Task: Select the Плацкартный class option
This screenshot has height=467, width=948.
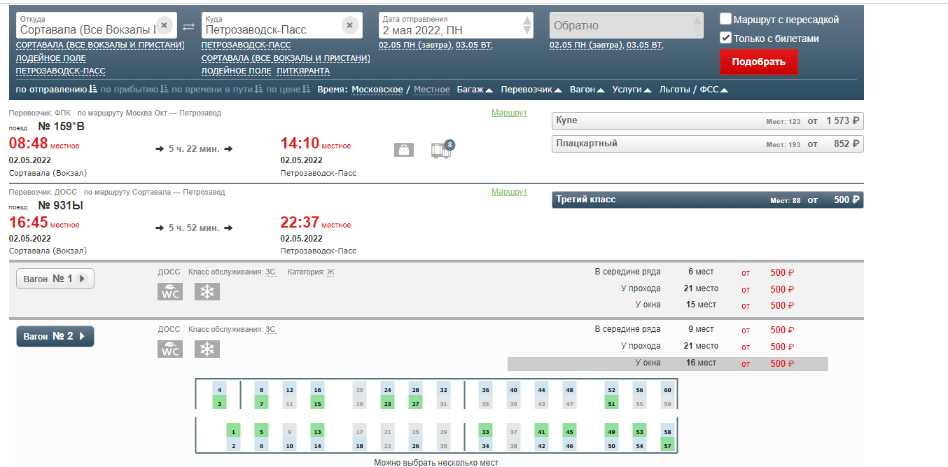Action: [707, 144]
